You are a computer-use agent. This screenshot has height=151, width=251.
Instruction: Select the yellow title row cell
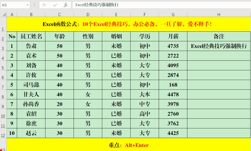tap(126, 24)
